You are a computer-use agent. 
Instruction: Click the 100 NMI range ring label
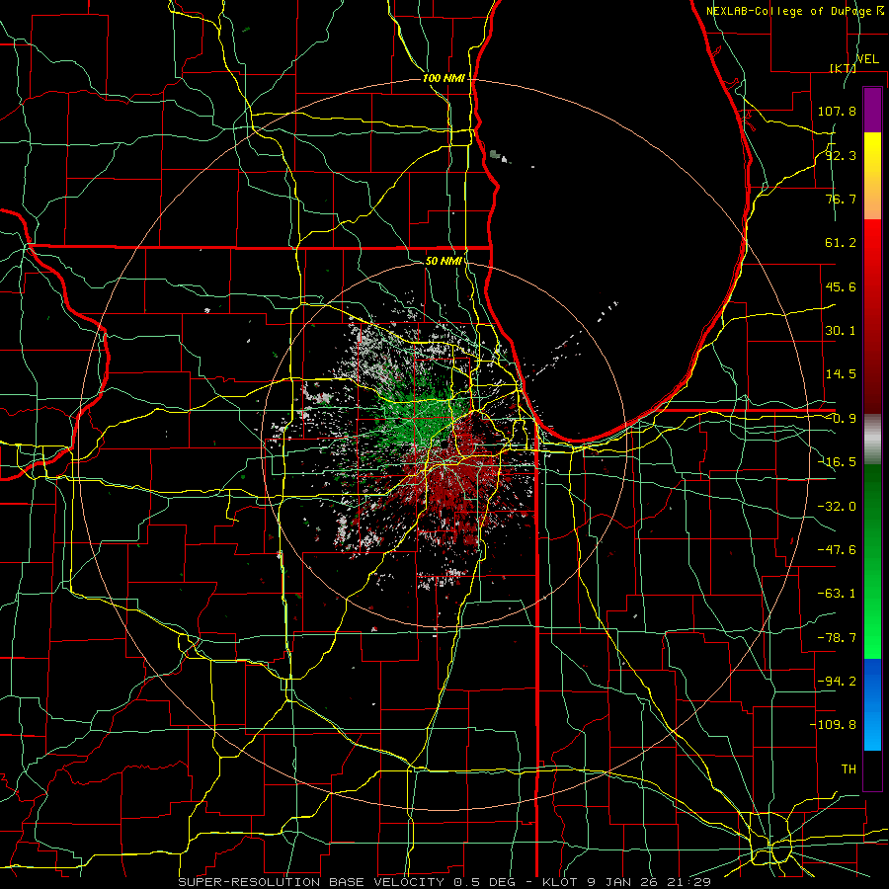coord(444,78)
